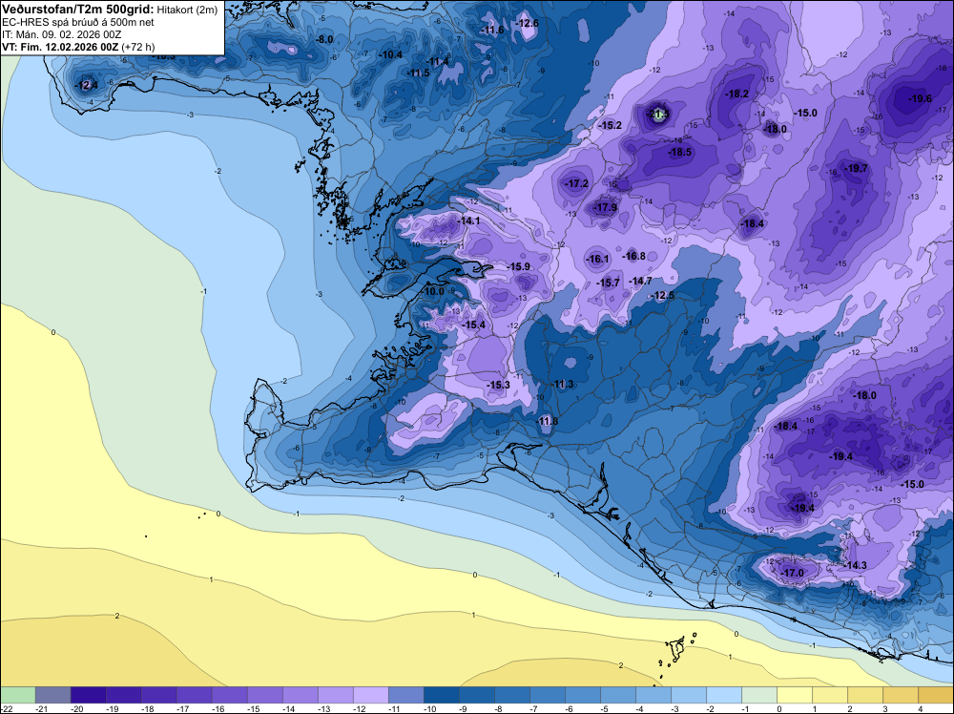Click the 'IT: Mán. 09. 02. 2026 00Z' line
Screen dimensions: 954x714
pyautogui.click(x=61, y=34)
